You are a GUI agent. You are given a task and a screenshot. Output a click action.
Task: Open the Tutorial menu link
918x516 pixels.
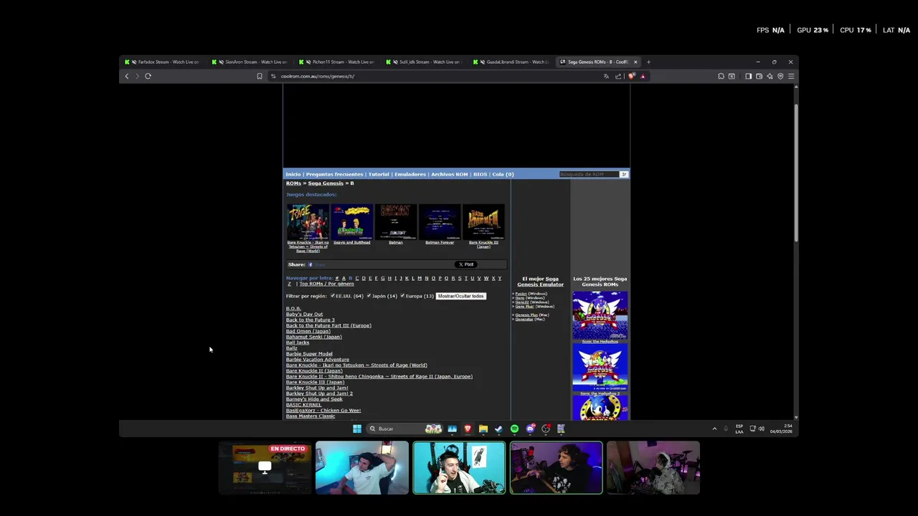[x=379, y=174]
